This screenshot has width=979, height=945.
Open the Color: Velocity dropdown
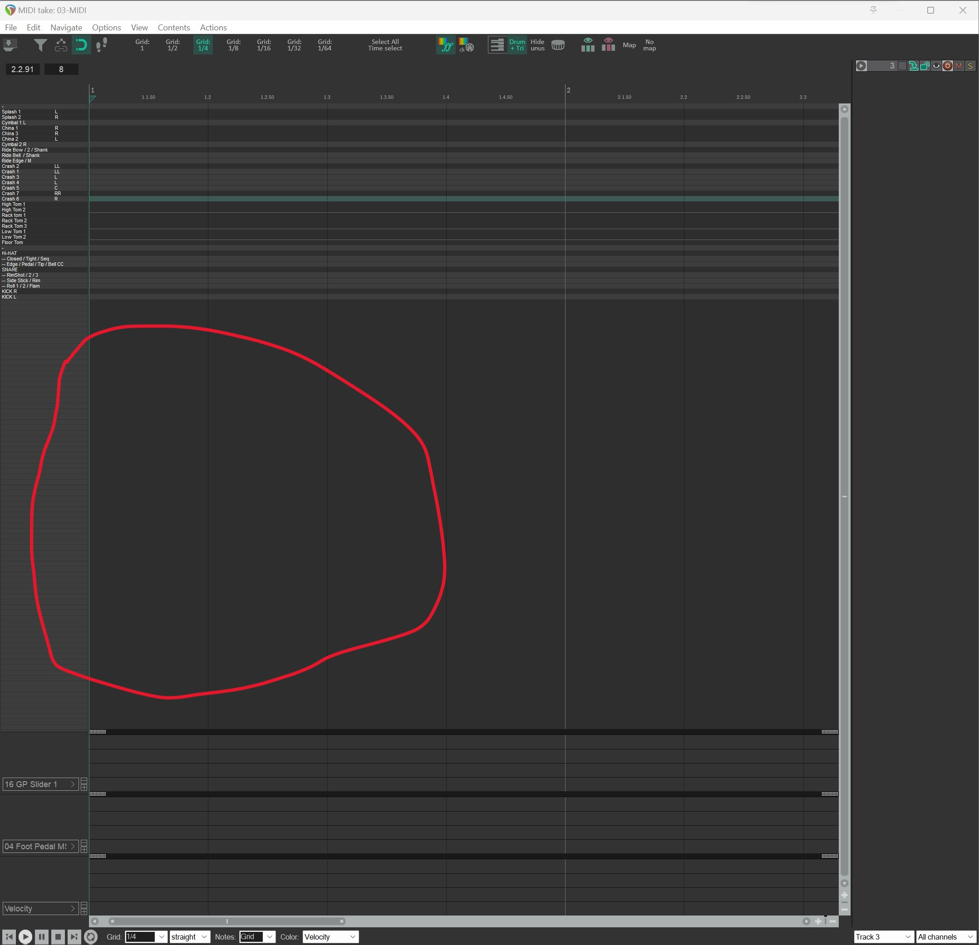tap(330, 936)
